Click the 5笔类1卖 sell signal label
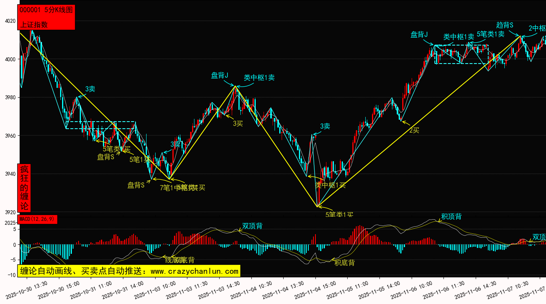Screen dimensions: 546x304 (491, 34)
